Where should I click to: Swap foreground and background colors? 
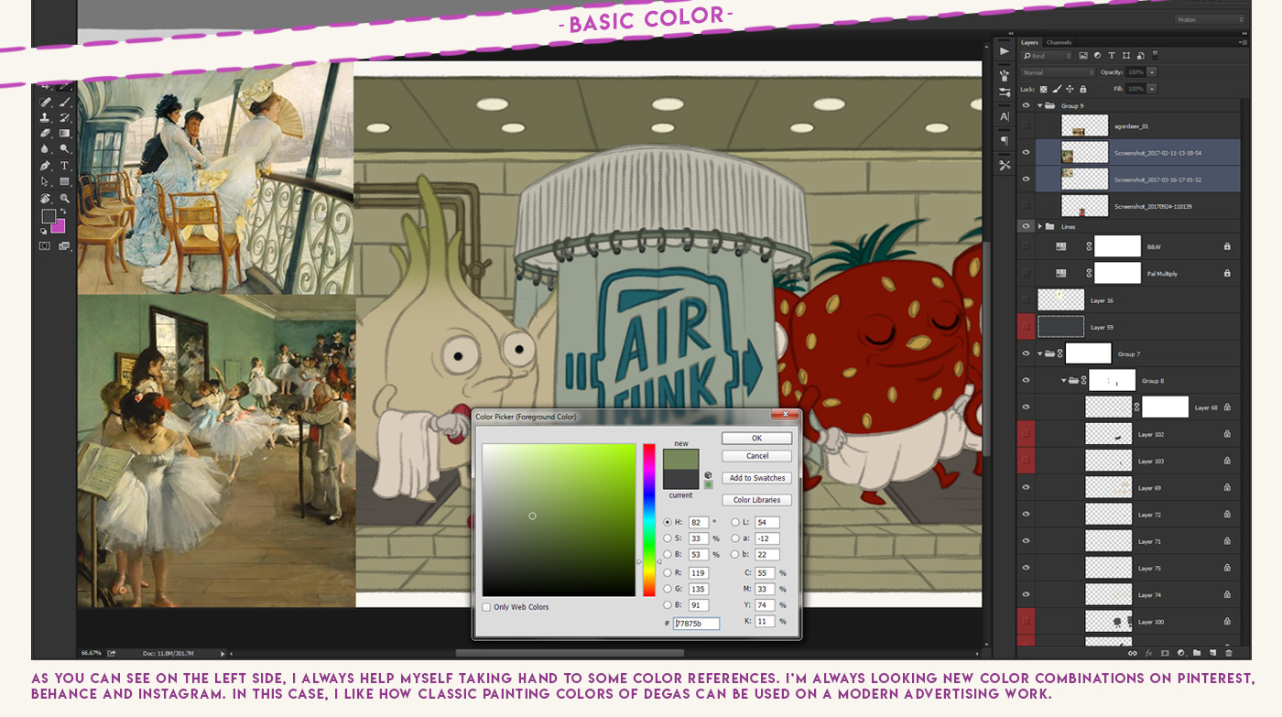tap(63, 212)
